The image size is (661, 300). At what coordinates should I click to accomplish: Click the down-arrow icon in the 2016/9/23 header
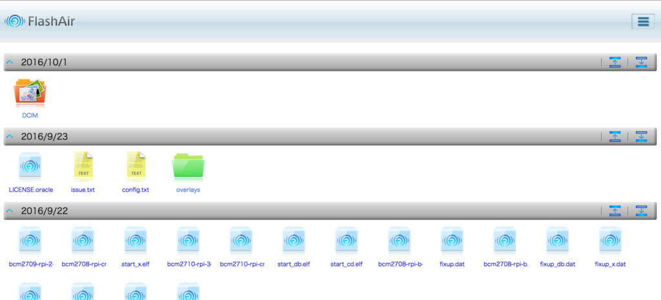pyautogui.click(x=641, y=137)
